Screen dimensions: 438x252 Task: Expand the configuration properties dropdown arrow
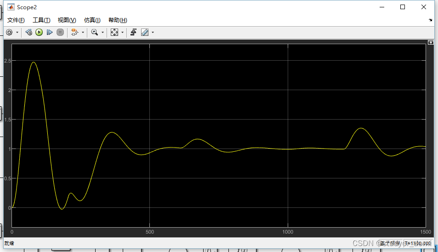click(17, 32)
